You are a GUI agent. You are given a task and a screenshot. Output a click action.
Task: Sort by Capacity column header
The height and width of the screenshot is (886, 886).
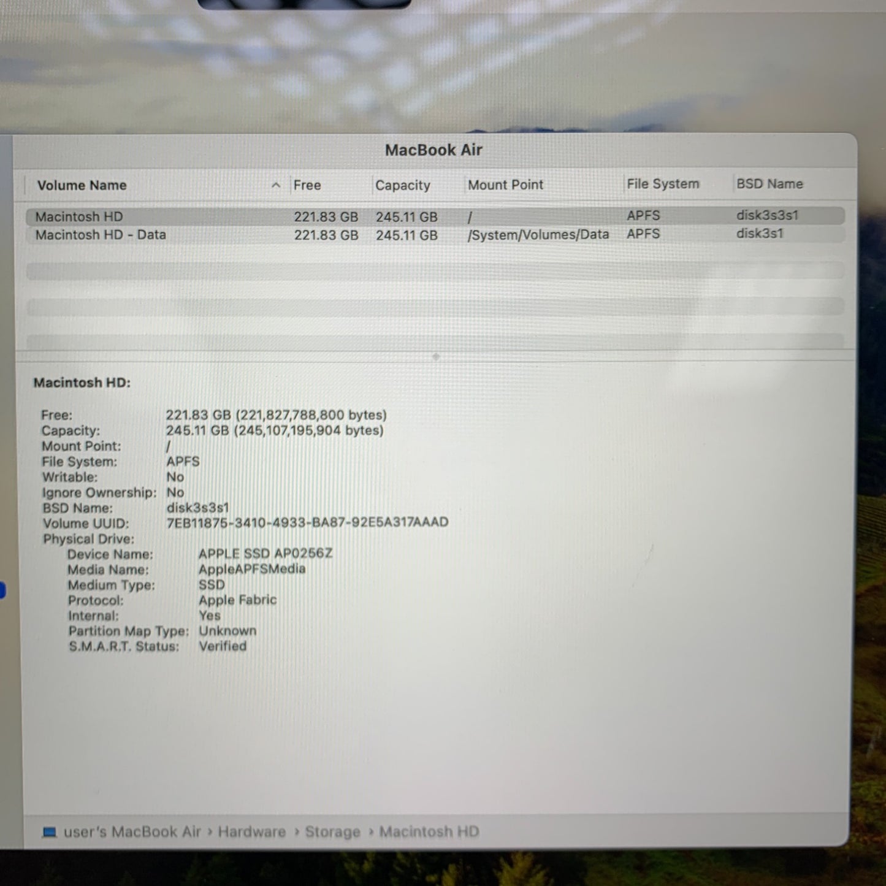pos(403,185)
